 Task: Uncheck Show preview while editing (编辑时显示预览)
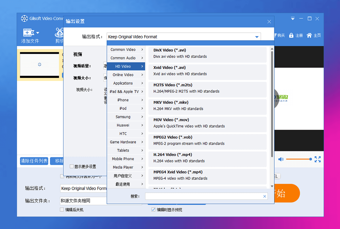(x=153, y=210)
